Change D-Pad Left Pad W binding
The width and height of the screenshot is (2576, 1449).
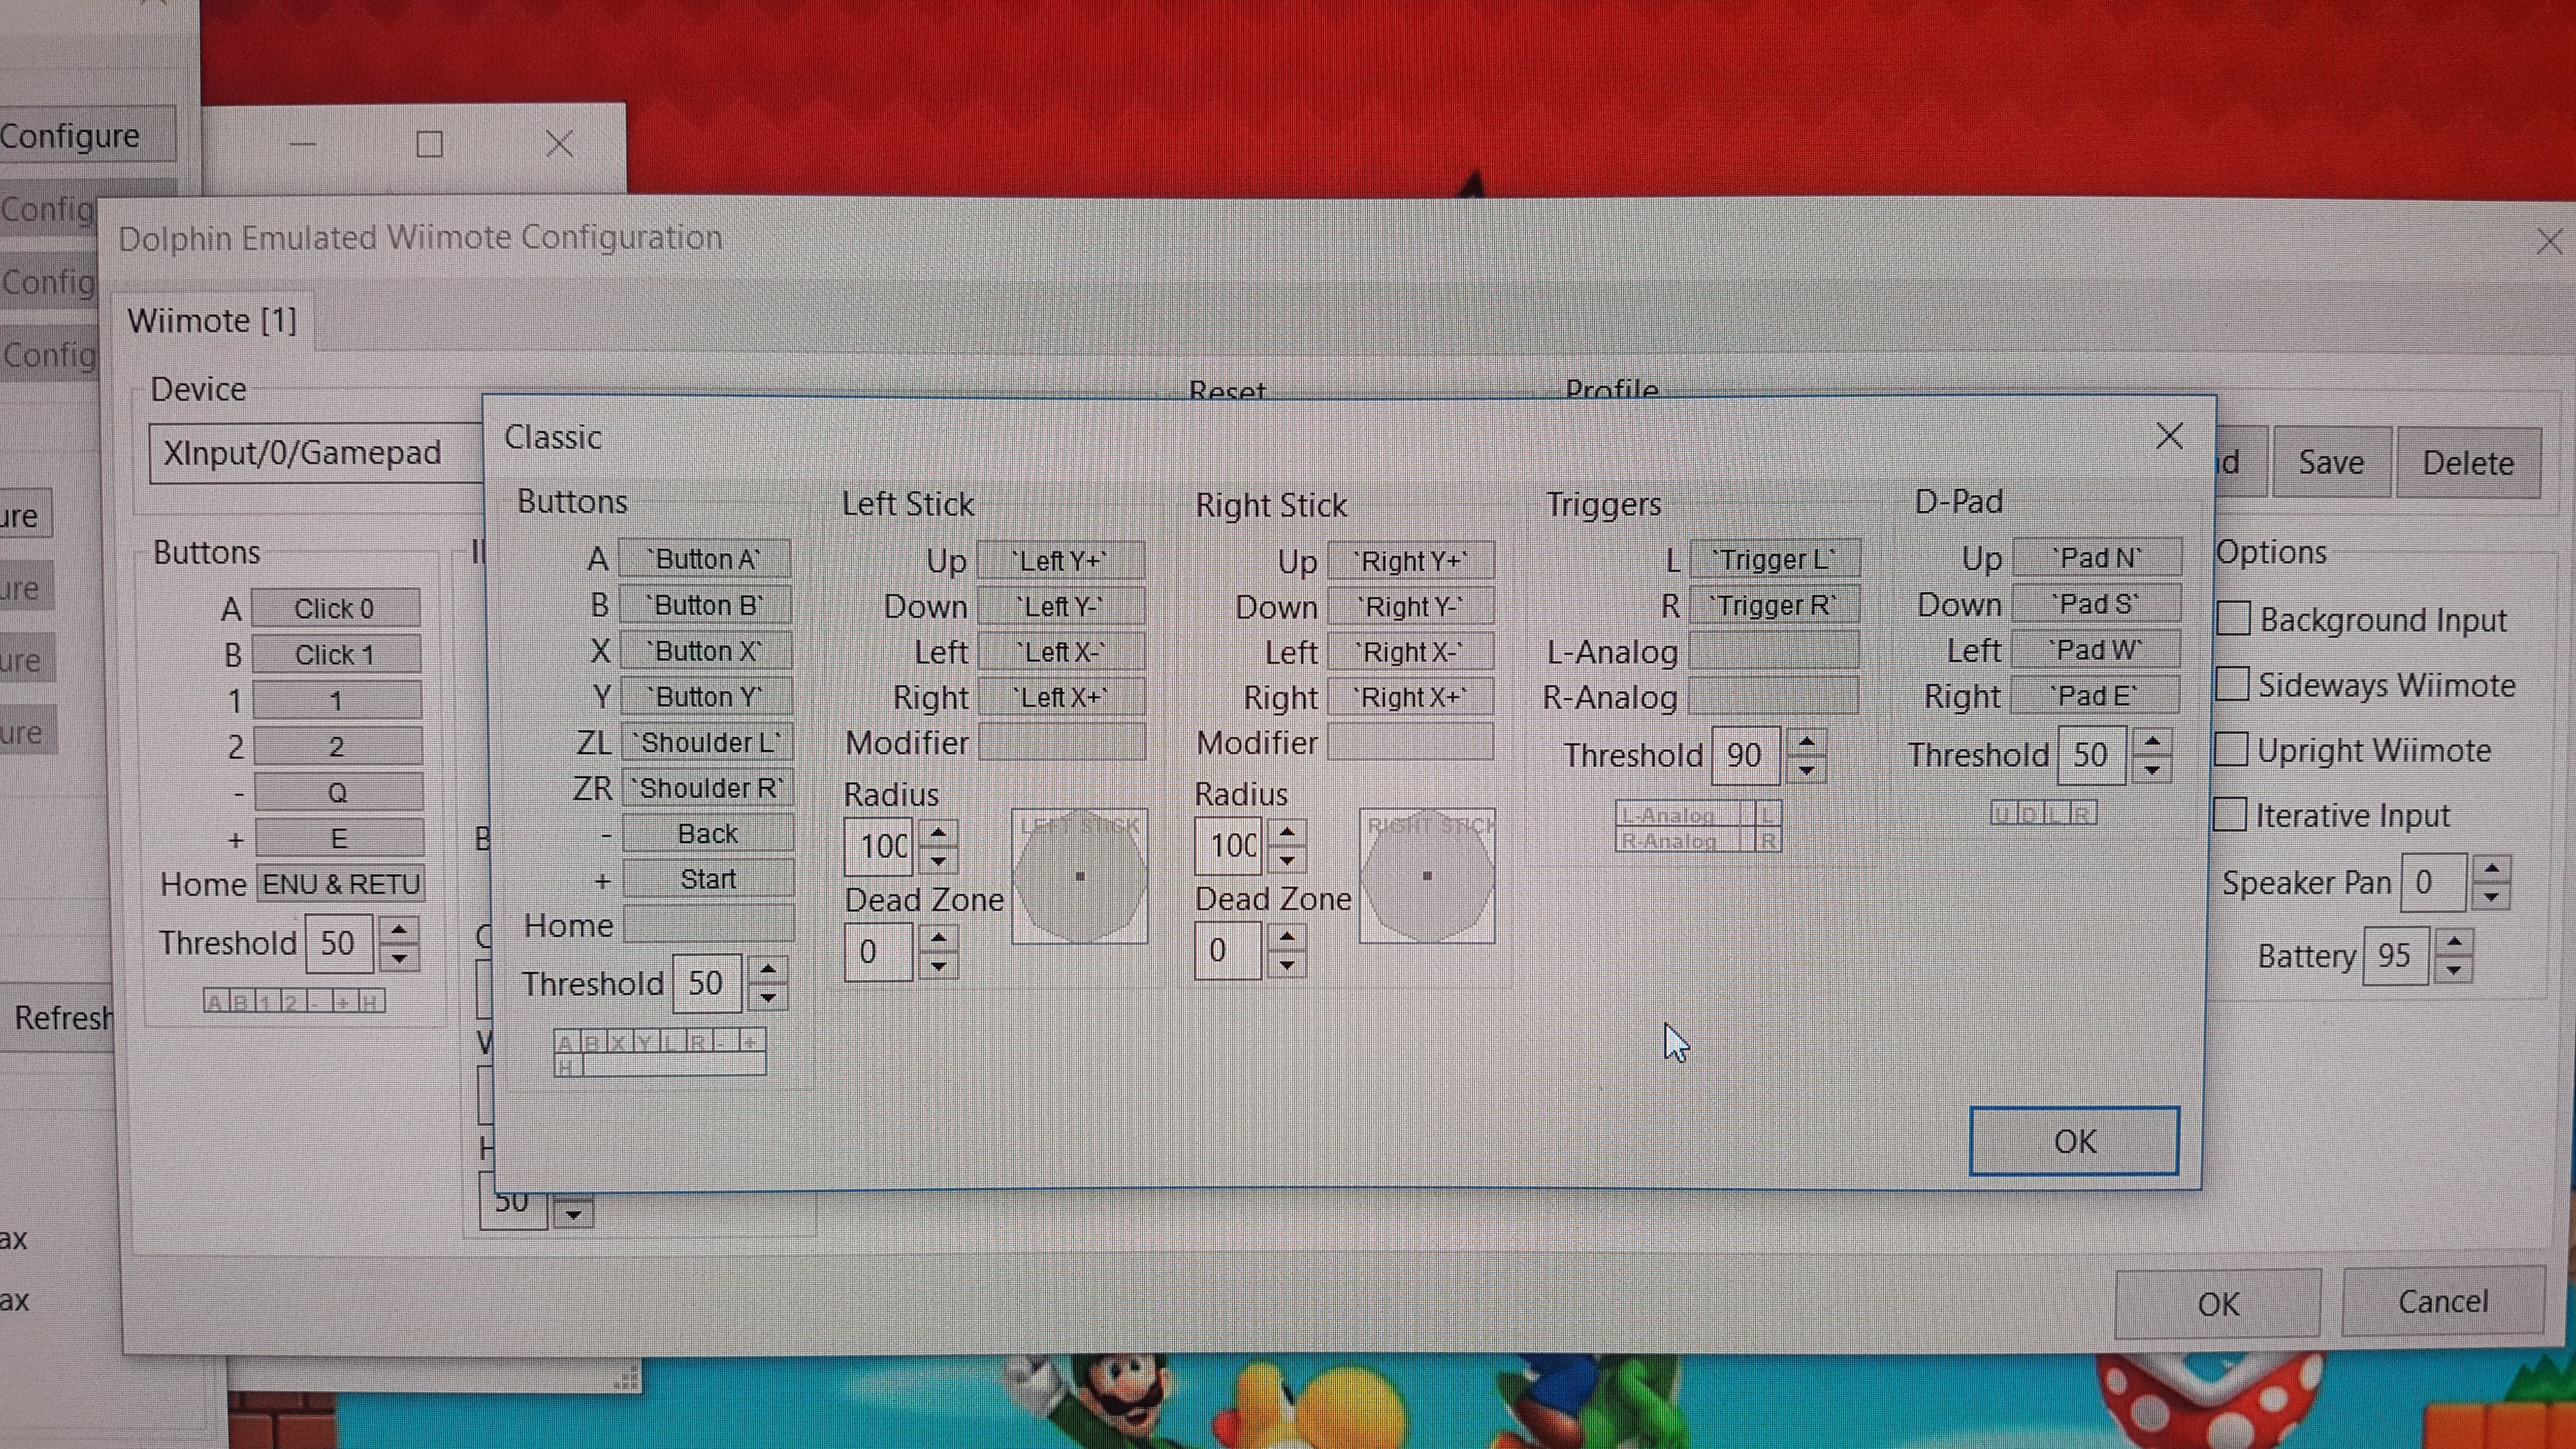[2096, 649]
